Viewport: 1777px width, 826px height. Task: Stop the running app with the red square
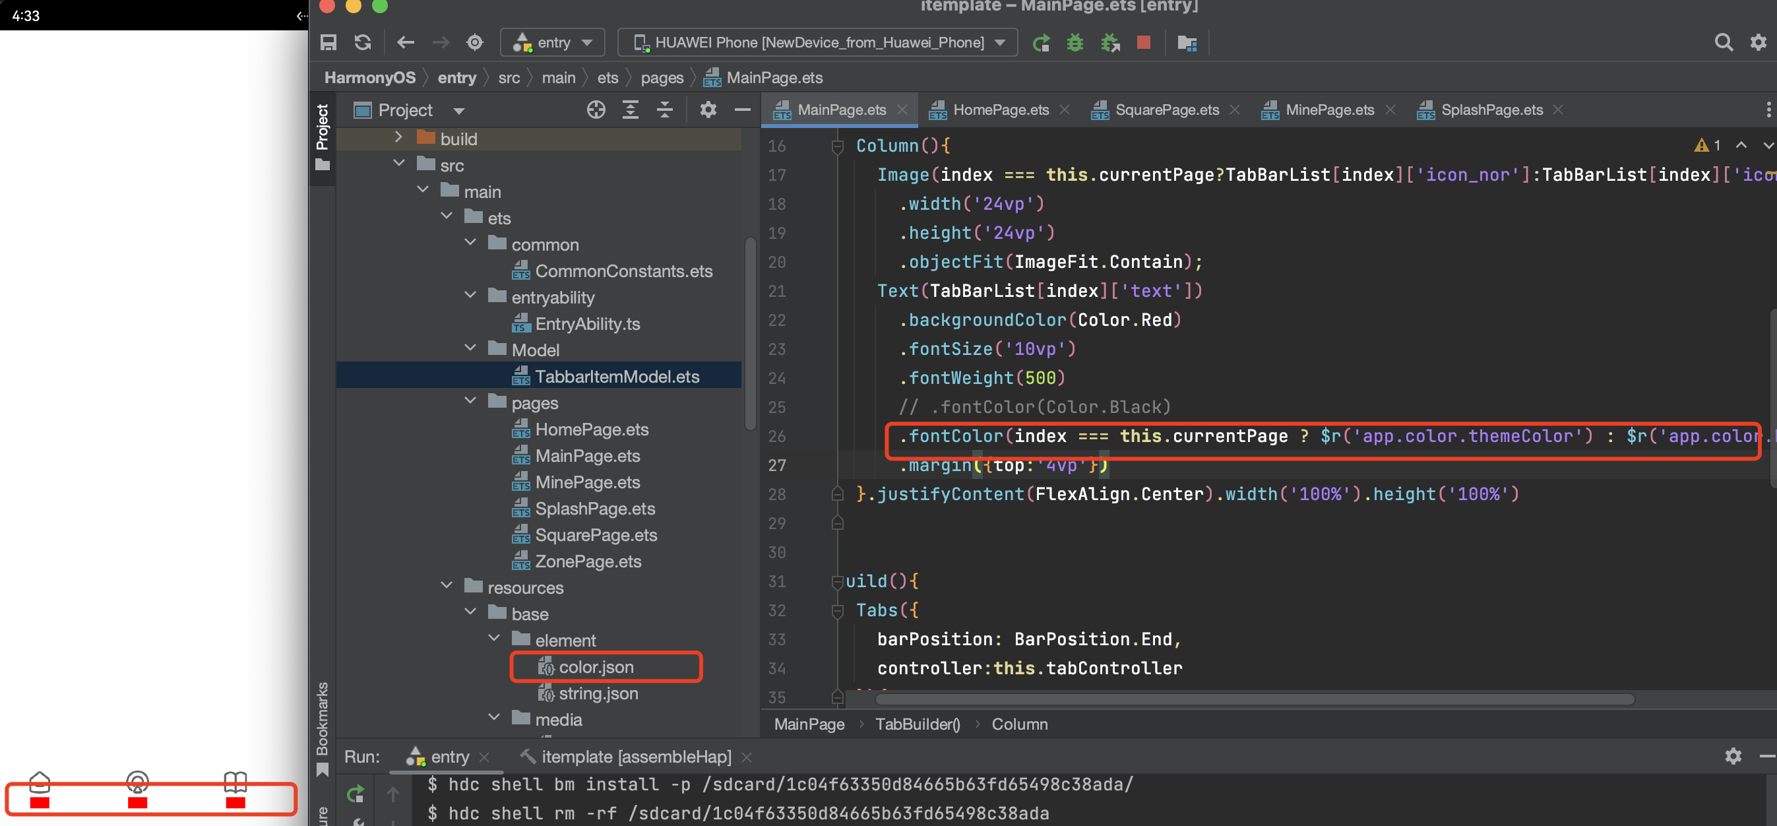pyautogui.click(x=1143, y=43)
